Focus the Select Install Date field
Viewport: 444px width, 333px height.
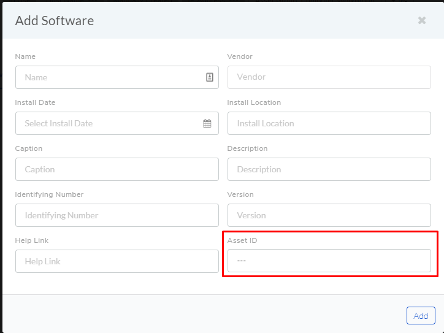[x=117, y=123]
